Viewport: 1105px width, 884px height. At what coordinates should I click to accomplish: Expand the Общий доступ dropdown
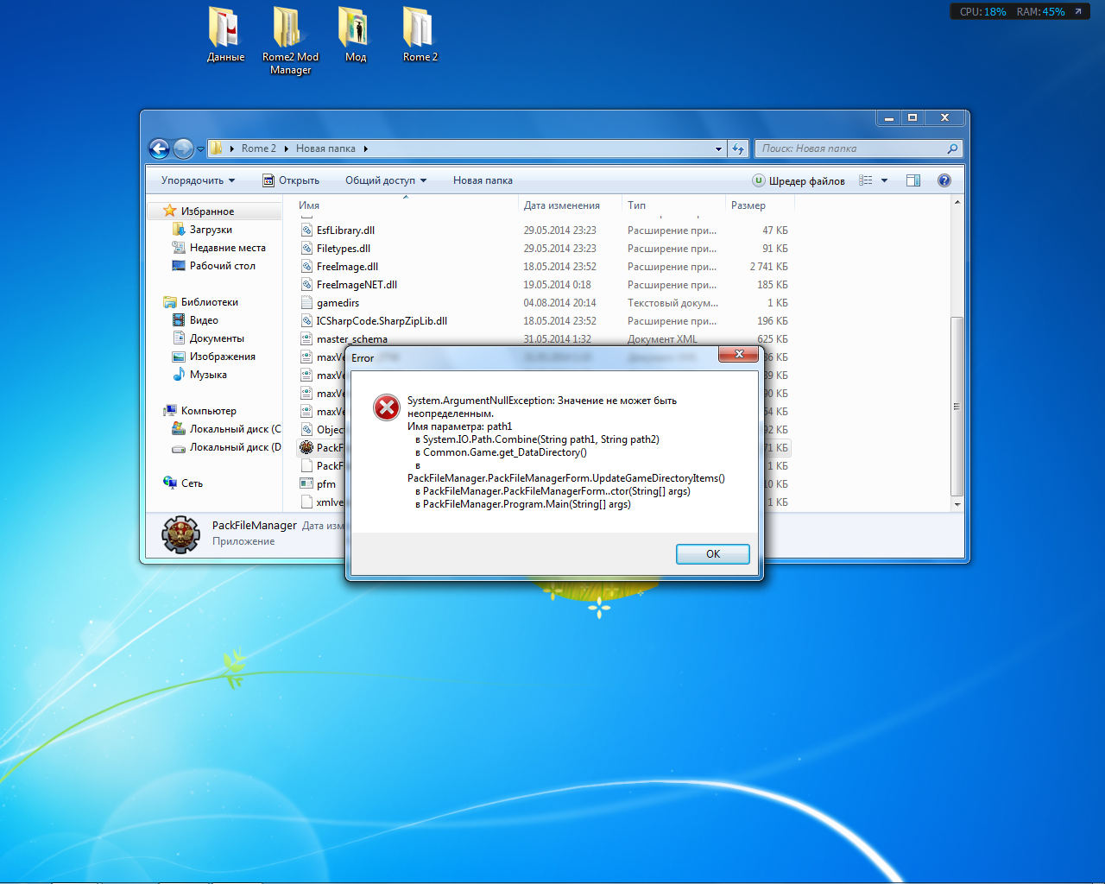pyautogui.click(x=386, y=180)
